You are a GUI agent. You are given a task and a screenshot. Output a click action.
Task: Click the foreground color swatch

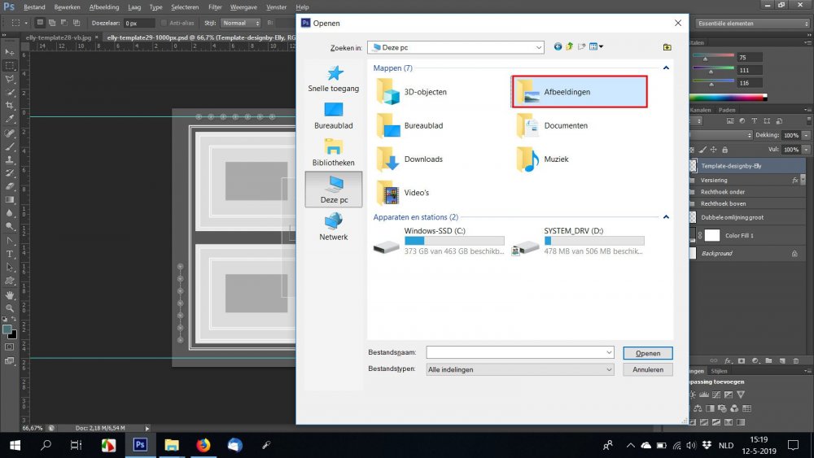tap(7, 329)
